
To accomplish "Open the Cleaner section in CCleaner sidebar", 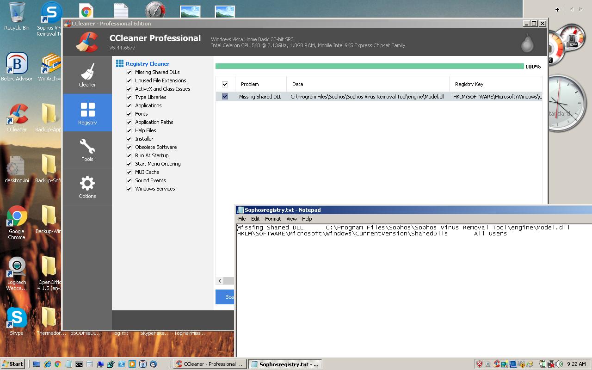I will coord(87,74).
